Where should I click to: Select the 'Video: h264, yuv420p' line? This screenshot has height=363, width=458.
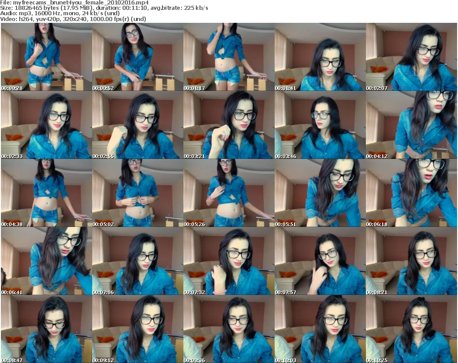(73, 19)
